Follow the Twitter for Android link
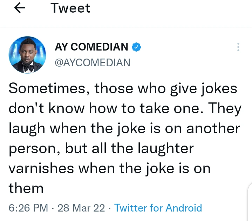 (x=158, y=208)
